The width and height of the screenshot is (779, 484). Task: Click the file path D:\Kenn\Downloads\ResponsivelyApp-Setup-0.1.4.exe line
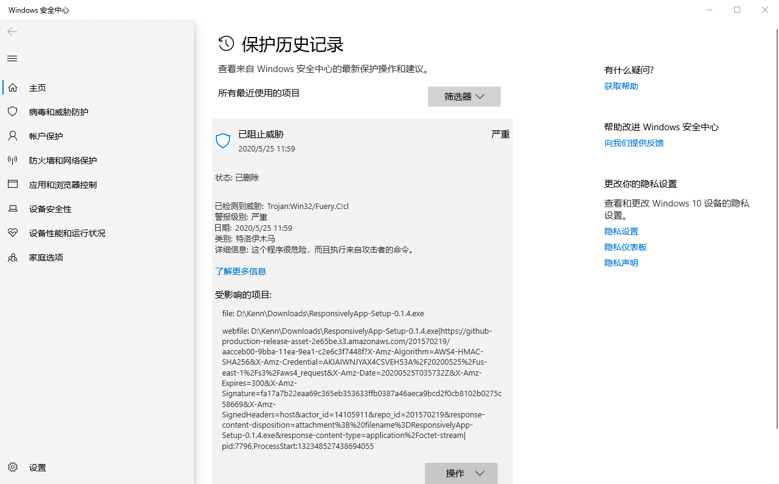click(323, 313)
